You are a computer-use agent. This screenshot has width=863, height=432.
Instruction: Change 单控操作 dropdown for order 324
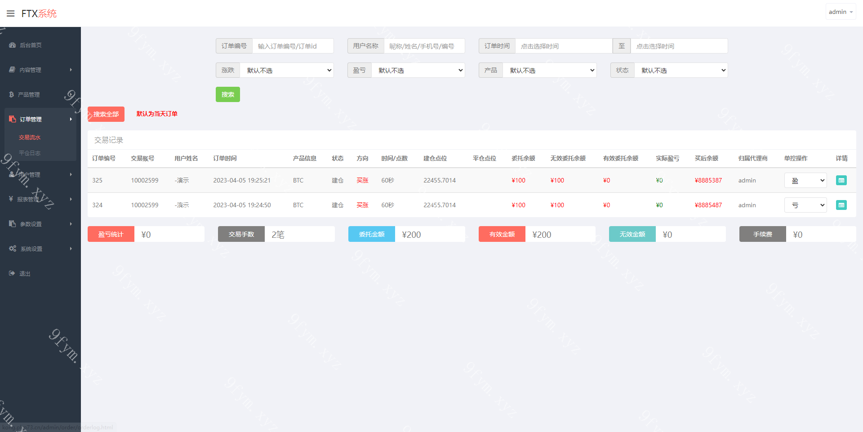pos(805,205)
